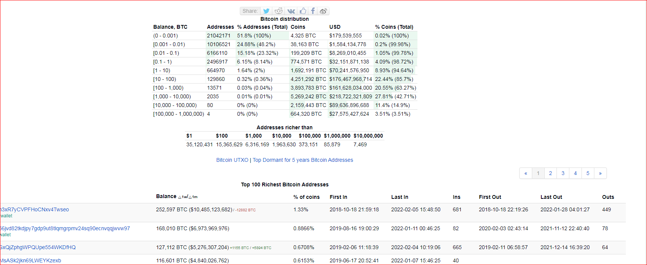Viewport: 647px width, 265px height.
Task: Go to page 5 of richest addresses
Action: pos(588,173)
